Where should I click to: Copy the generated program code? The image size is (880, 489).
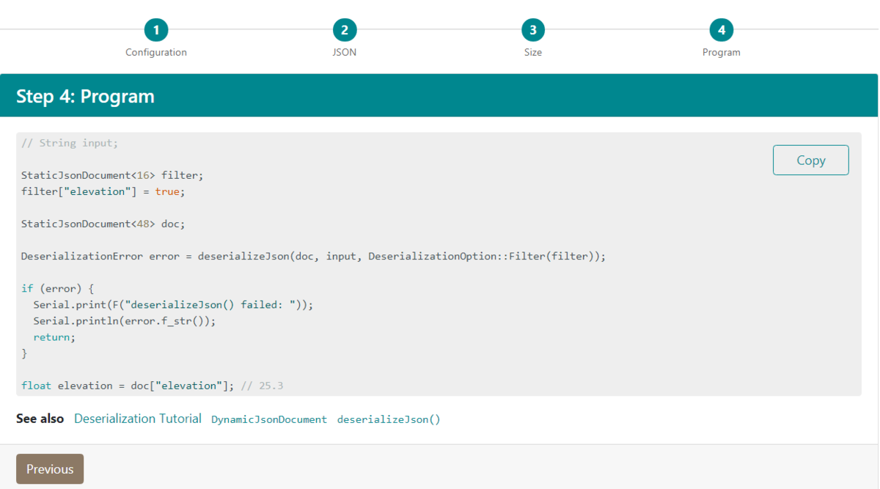(811, 160)
